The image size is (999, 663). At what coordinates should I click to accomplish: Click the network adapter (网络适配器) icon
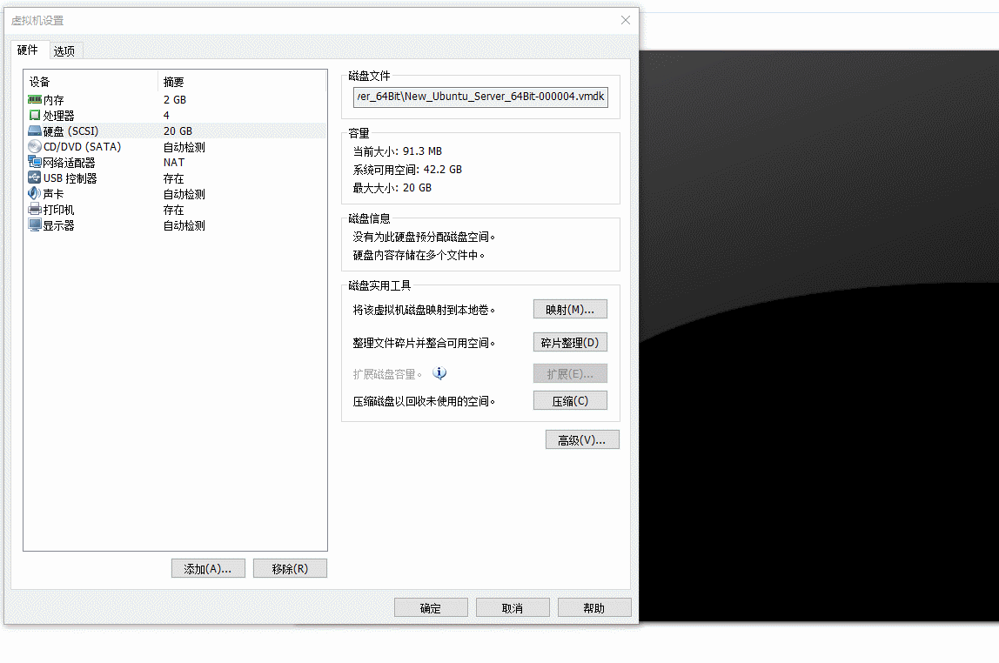coord(35,162)
